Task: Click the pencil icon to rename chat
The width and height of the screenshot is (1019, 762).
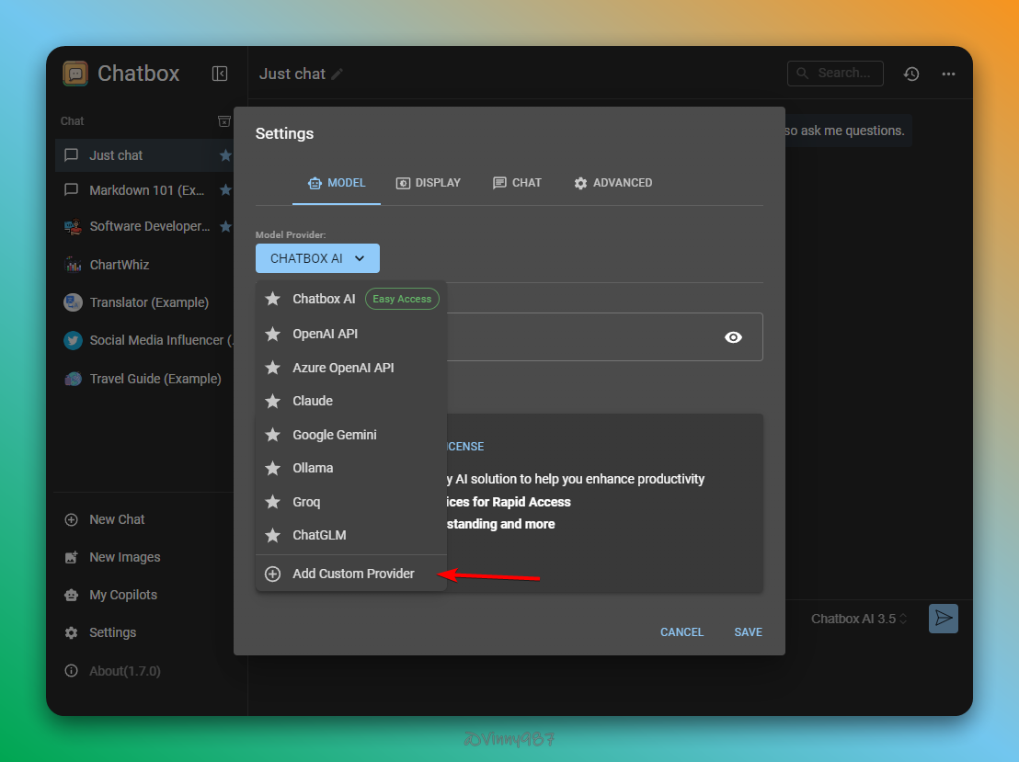Action: point(338,74)
